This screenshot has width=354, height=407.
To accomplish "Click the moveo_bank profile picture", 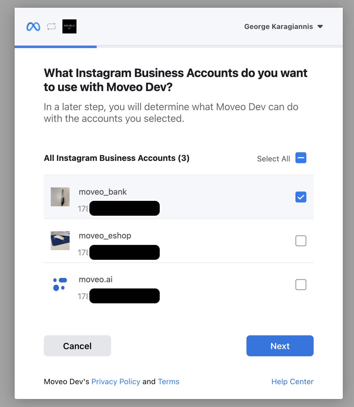I will [60, 197].
